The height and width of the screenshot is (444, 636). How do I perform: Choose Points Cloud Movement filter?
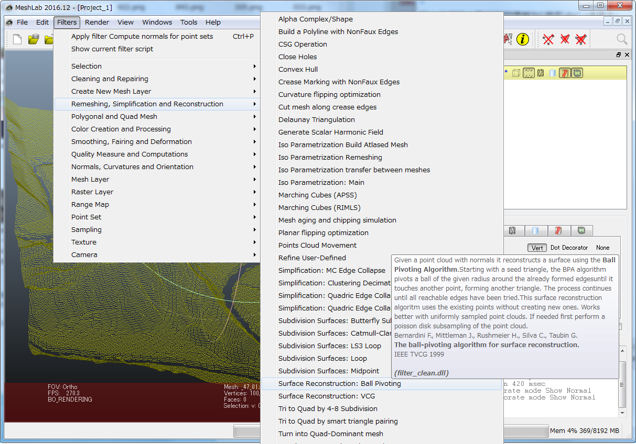coord(382,245)
